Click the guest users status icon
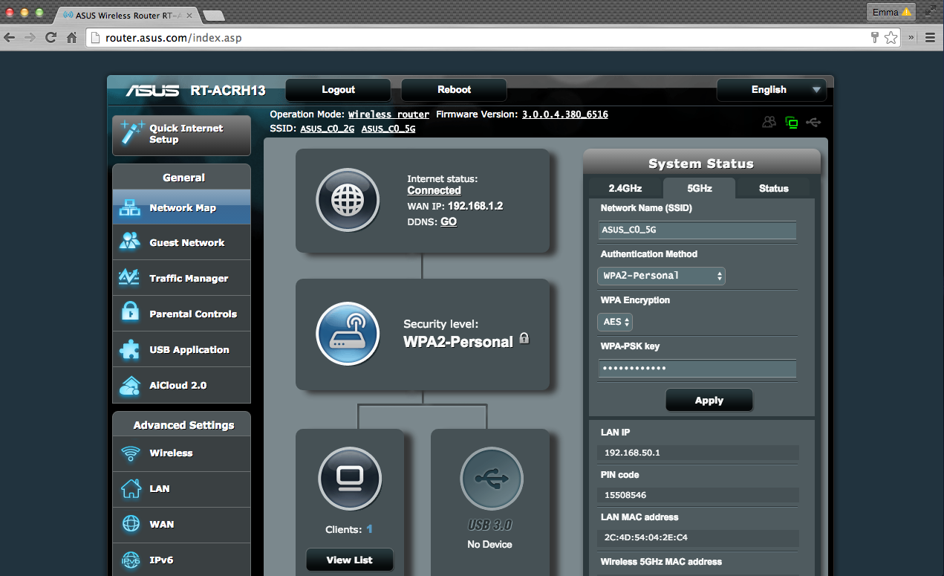This screenshot has width=944, height=576. [x=769, y=123]
